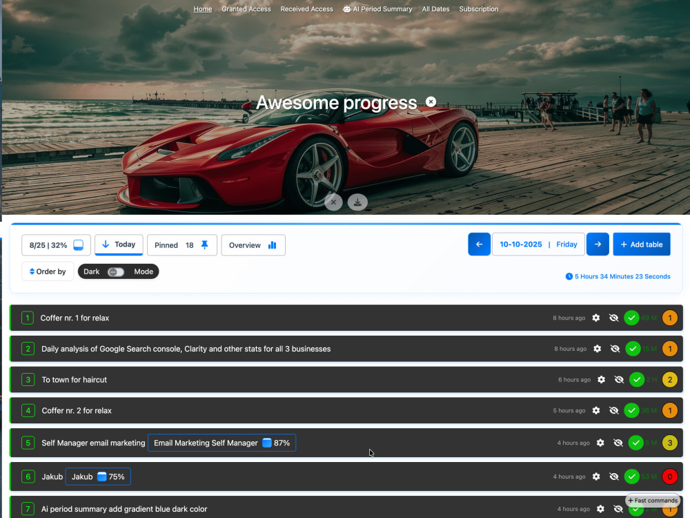Open the 10-10-2025 Friday date picker

coord(538,244)
